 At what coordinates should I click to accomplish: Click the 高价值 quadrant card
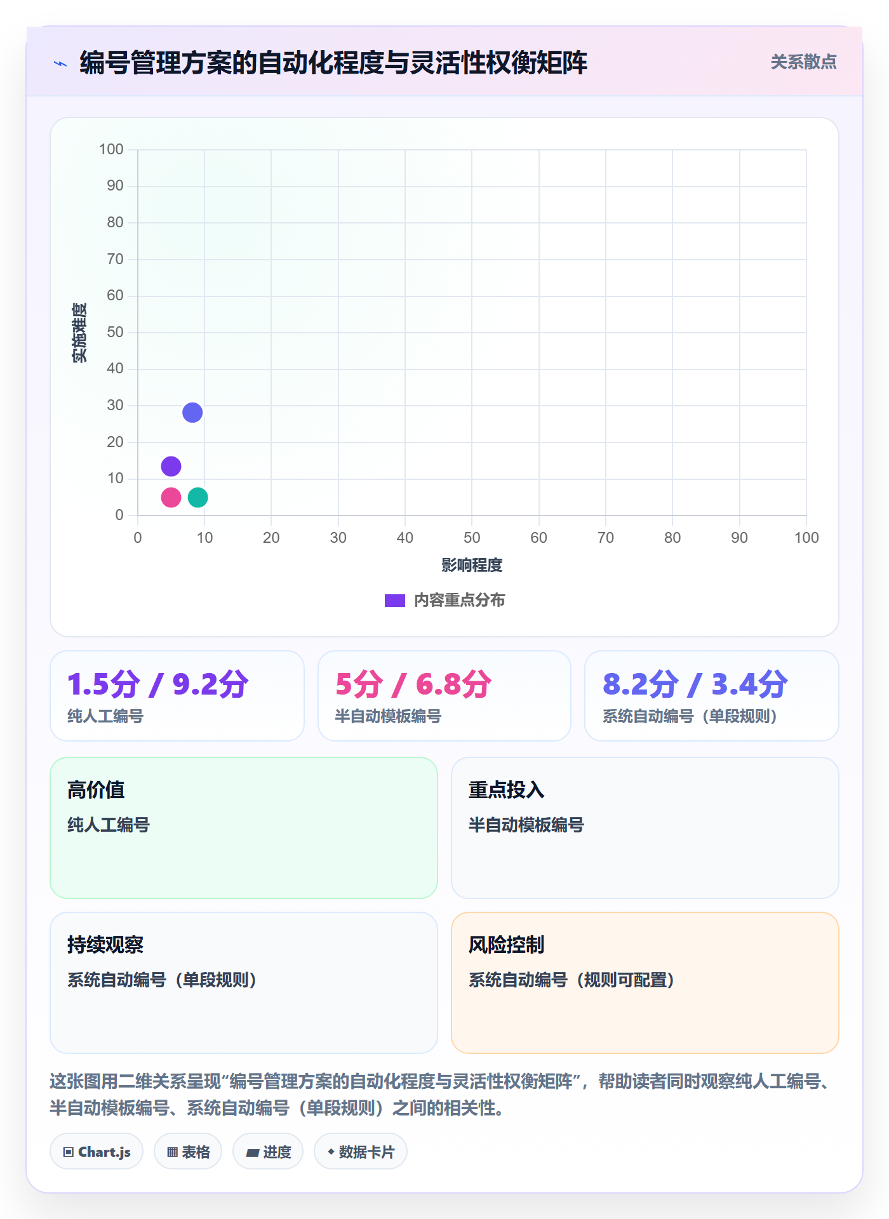click(x=244, y=828)
